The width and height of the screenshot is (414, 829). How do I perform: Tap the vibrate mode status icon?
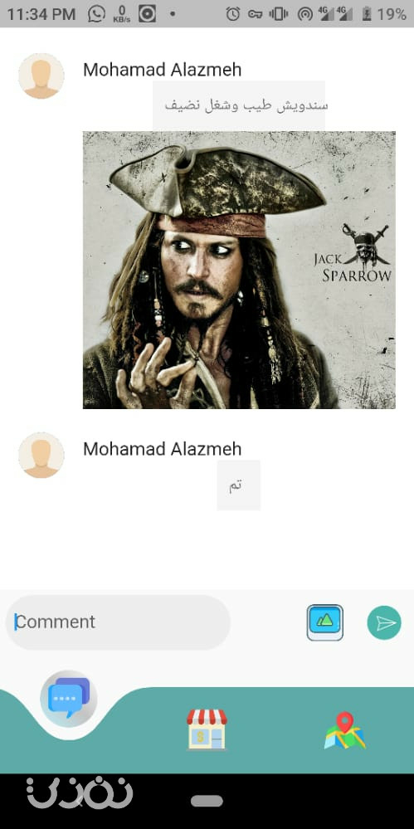pos(279,14)
